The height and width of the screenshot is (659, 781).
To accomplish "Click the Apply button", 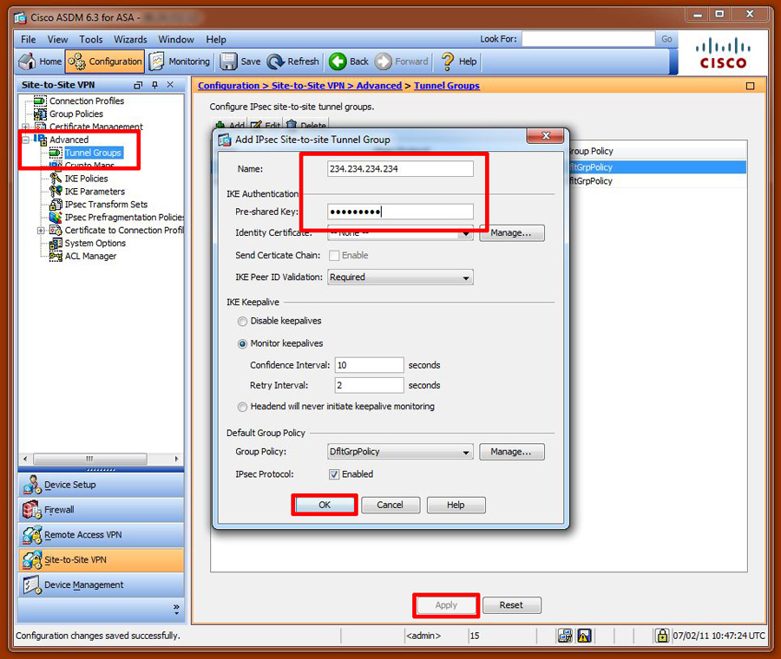I will click(446, 605).
